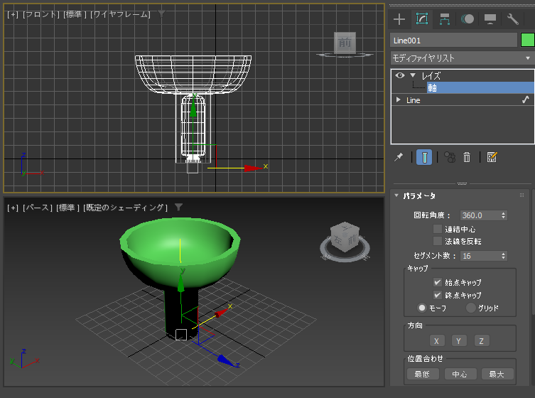The width and height of the screenshot is (535, 398).
Task: Click the [既定のシェーディング] label
Action: 126,208
